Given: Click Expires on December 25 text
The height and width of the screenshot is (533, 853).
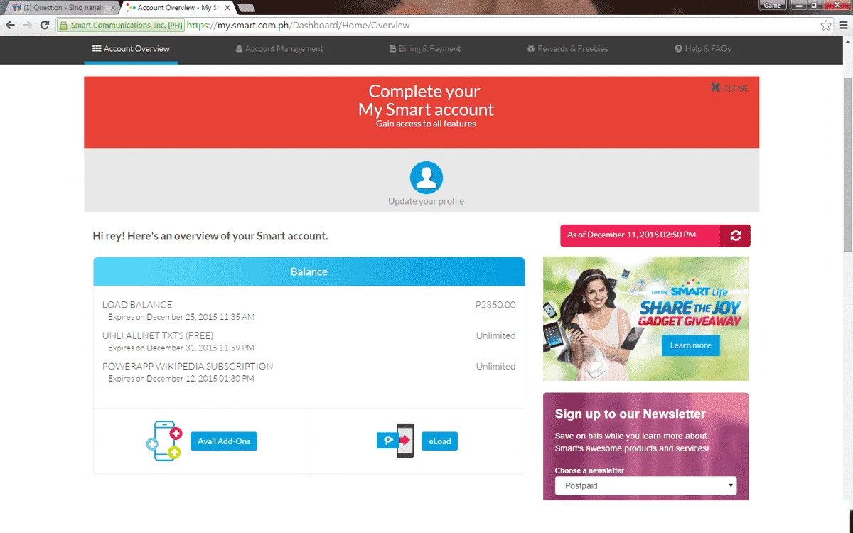Looking at the screenshot, I should click(181, 317).
